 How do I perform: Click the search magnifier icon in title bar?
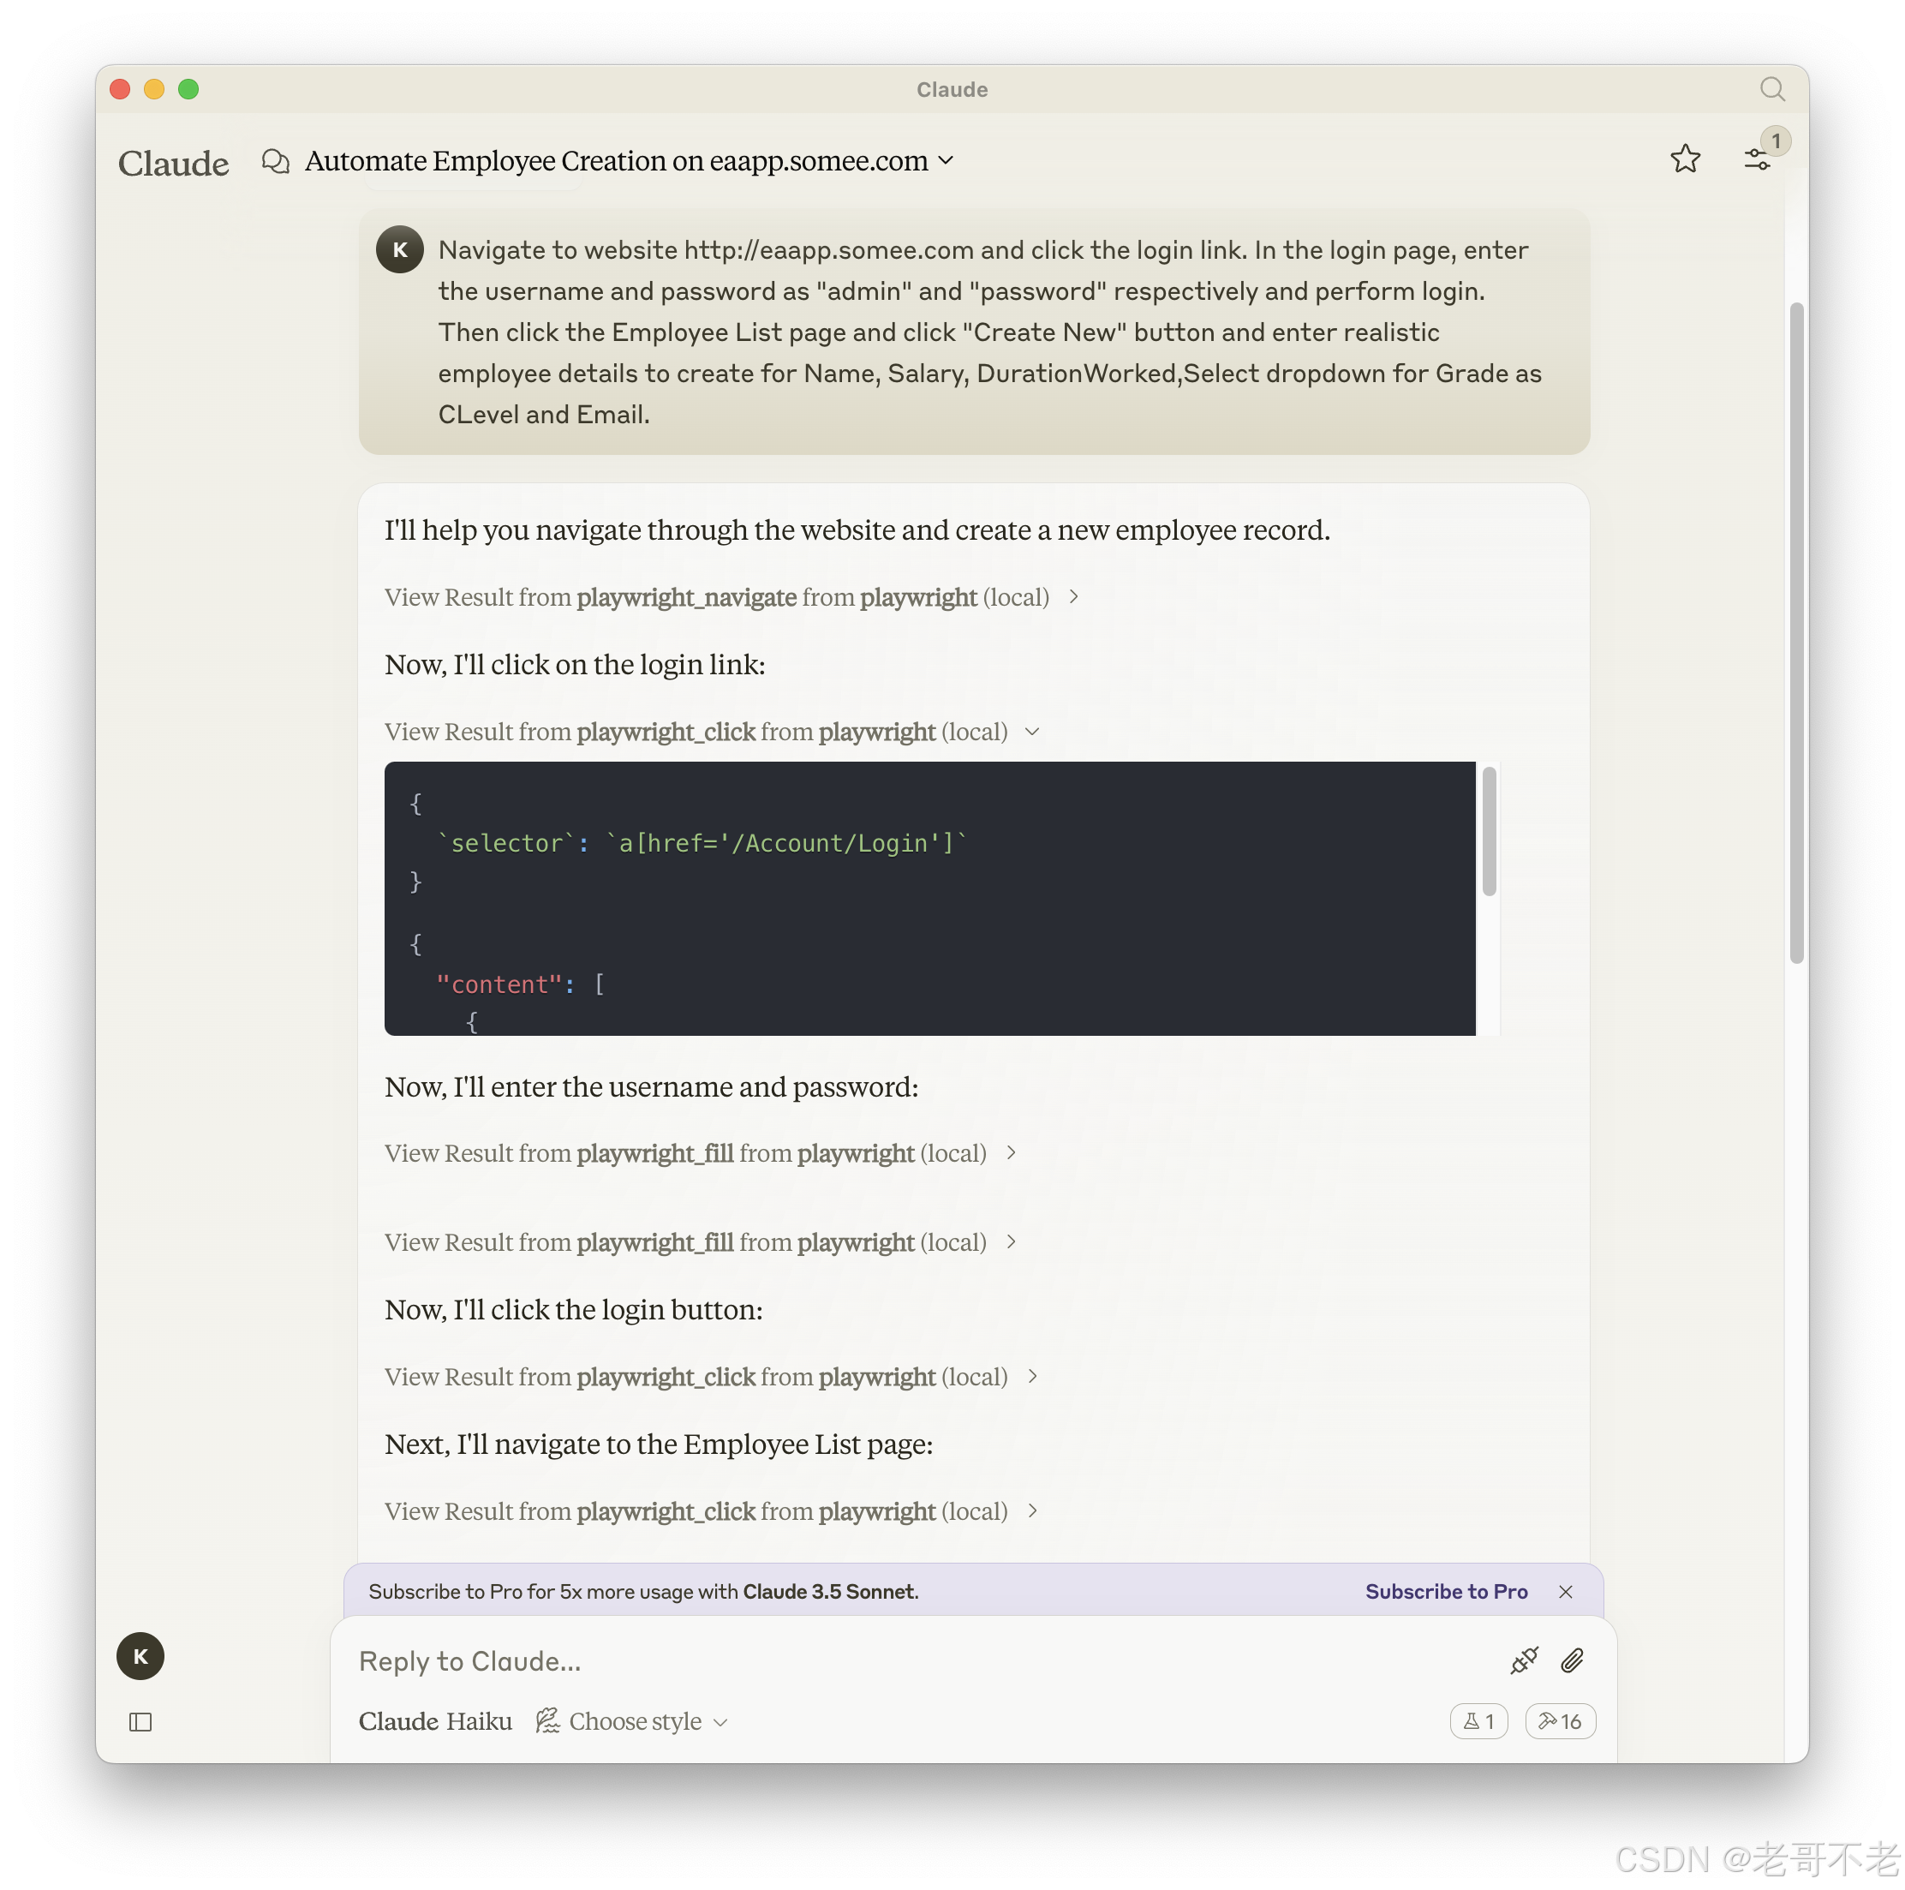1772,90
